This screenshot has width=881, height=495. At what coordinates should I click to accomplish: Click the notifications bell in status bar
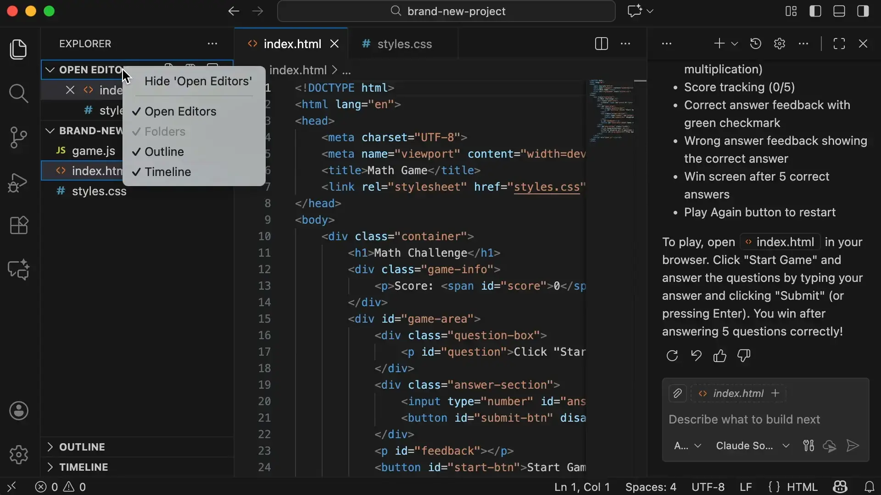pyautogui.click(x=869, y=487)
